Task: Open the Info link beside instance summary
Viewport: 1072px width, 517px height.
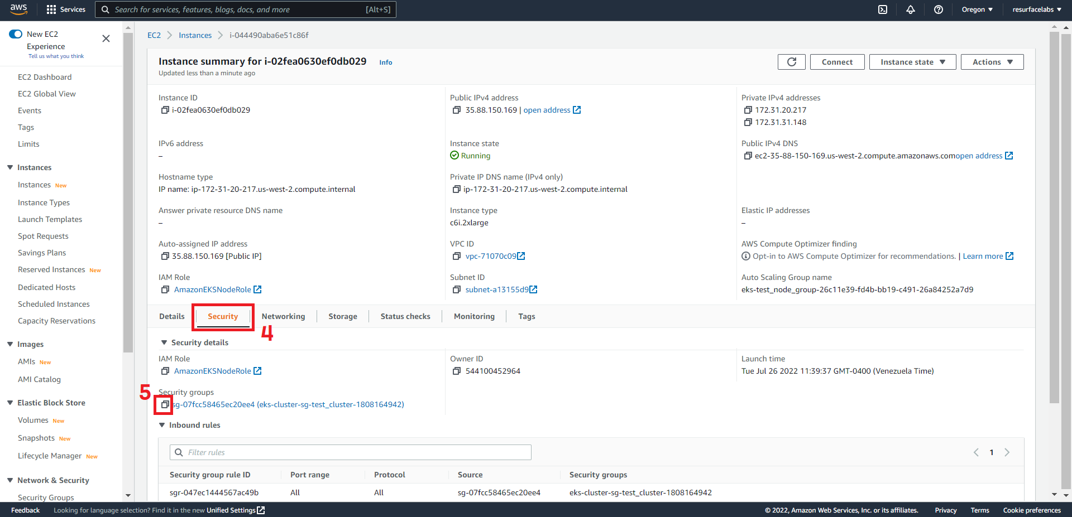Action: [386, 62]
